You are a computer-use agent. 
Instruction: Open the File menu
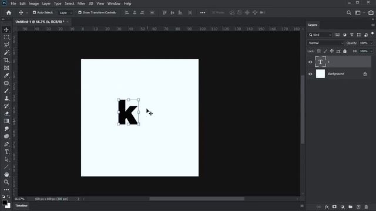[x=14, y=4]
